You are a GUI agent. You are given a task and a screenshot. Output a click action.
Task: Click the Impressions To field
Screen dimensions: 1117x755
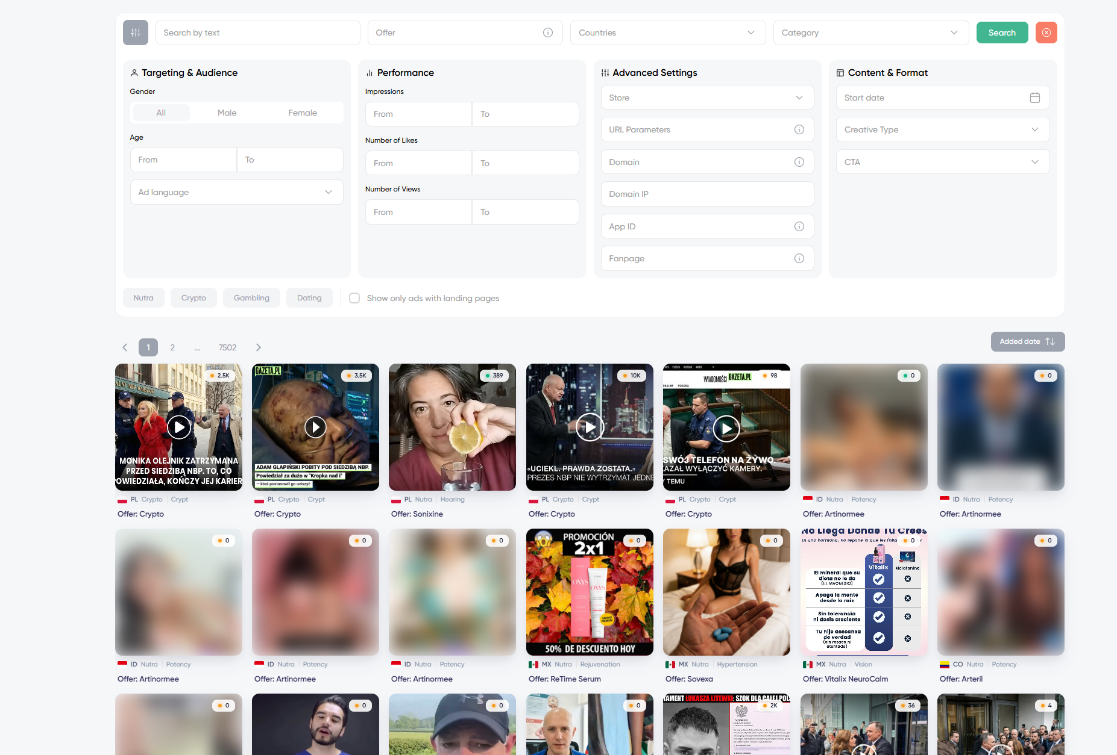pyautogui.click(x=526, y=114)
